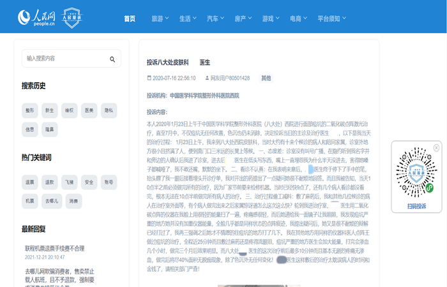Screen dimensions: 447x287
Task: Expand the 生活 dropdown menu
Action: click(x=188, y=18)
